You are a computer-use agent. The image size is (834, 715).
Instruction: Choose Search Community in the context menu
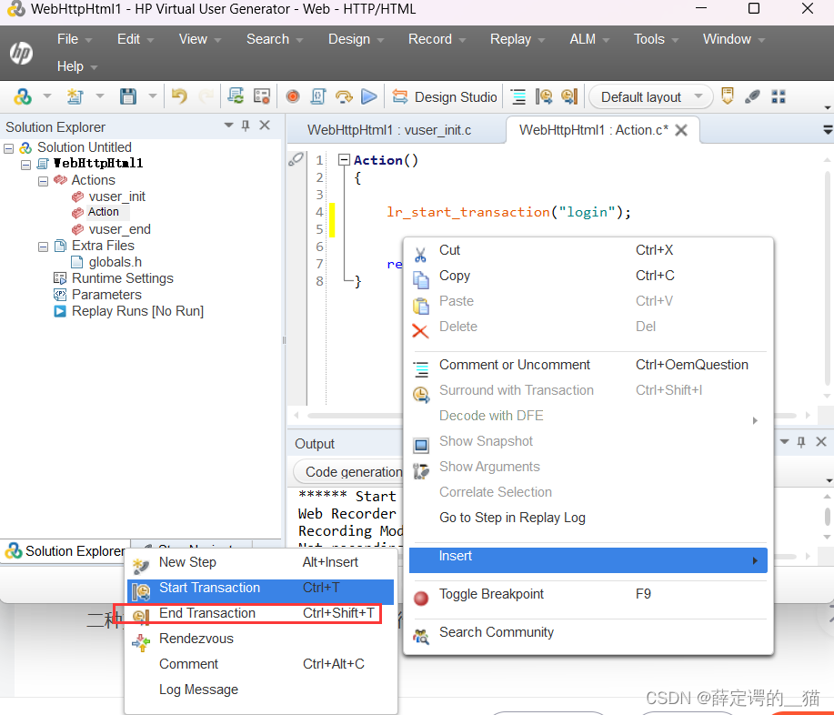588,632
